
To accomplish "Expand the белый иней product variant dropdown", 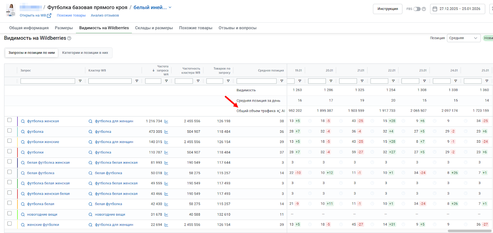I will point(170,7).
